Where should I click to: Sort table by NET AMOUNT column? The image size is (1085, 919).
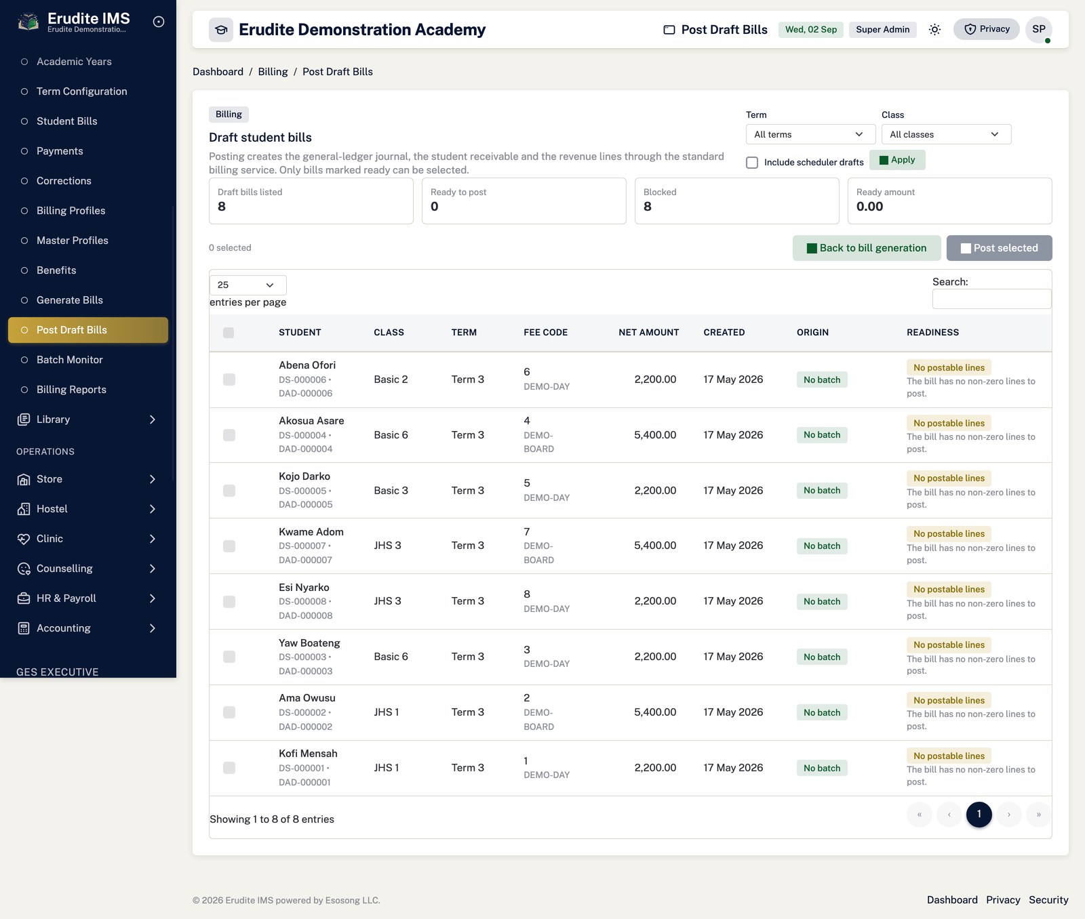[x=648, y=333]
